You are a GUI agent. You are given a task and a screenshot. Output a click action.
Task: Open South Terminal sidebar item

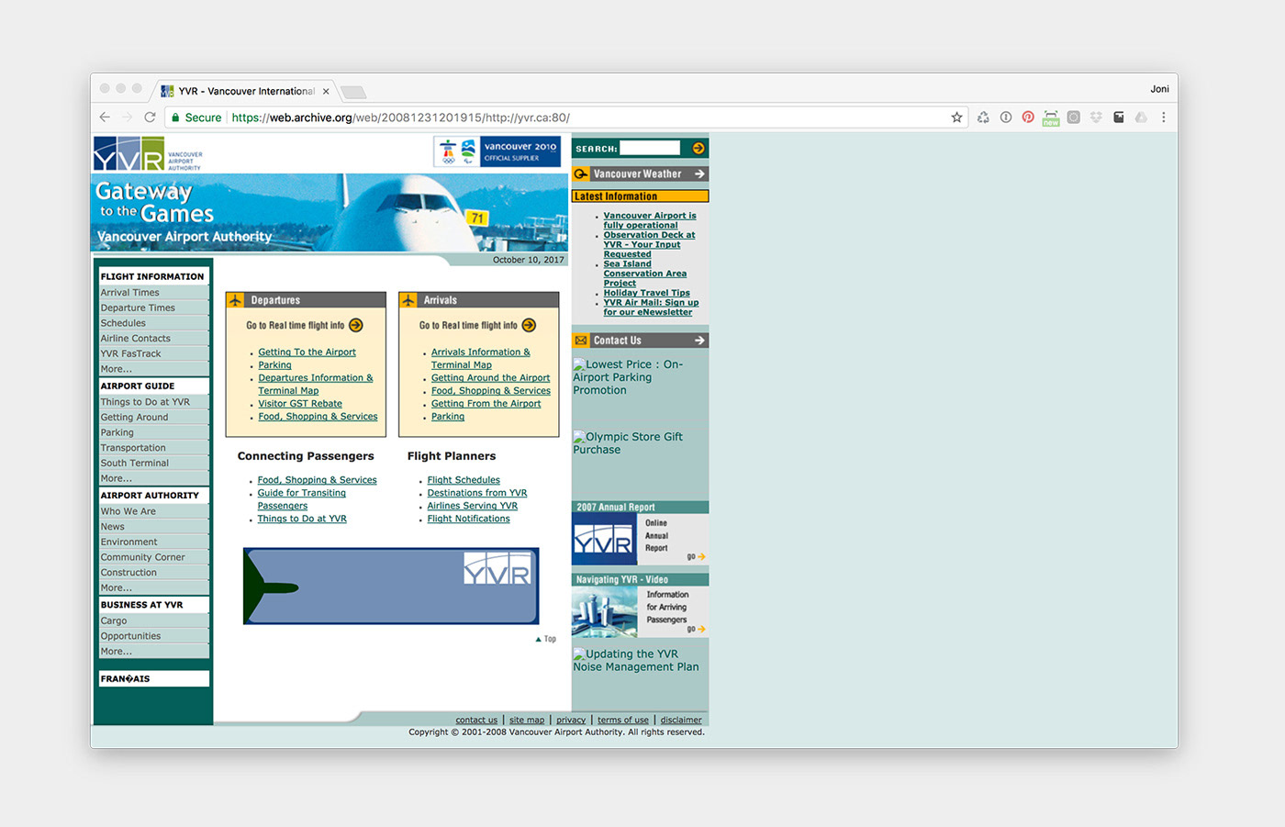135,463
